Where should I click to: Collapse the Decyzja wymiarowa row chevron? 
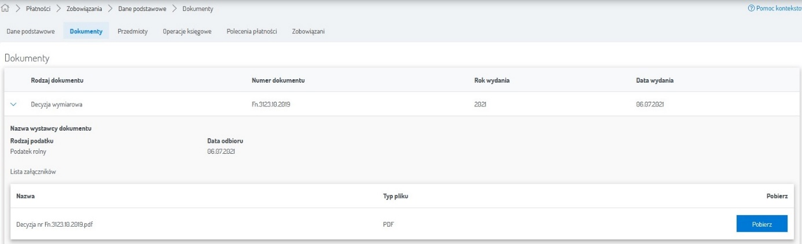[x=14, y=105]
